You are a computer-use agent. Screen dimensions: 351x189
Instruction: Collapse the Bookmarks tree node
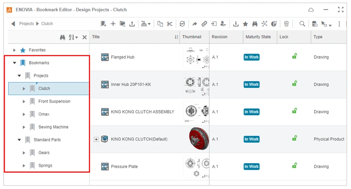coord(15,63)
